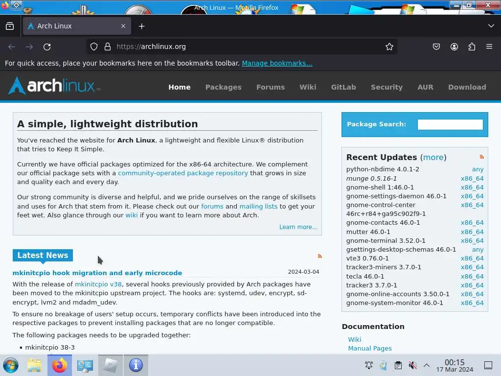The height and width of the screenshot is (376, 501).
Task: Open the Packages nav item
Action: pyautogui.click(x=223, y=87)
